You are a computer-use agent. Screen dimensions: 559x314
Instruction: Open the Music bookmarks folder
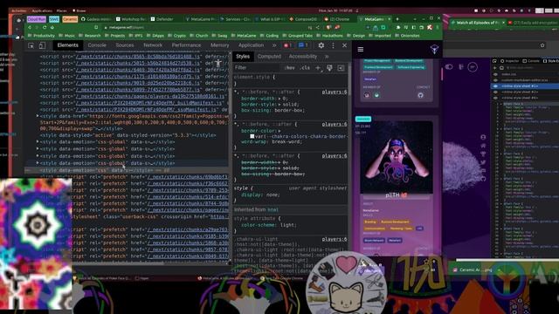67,36
